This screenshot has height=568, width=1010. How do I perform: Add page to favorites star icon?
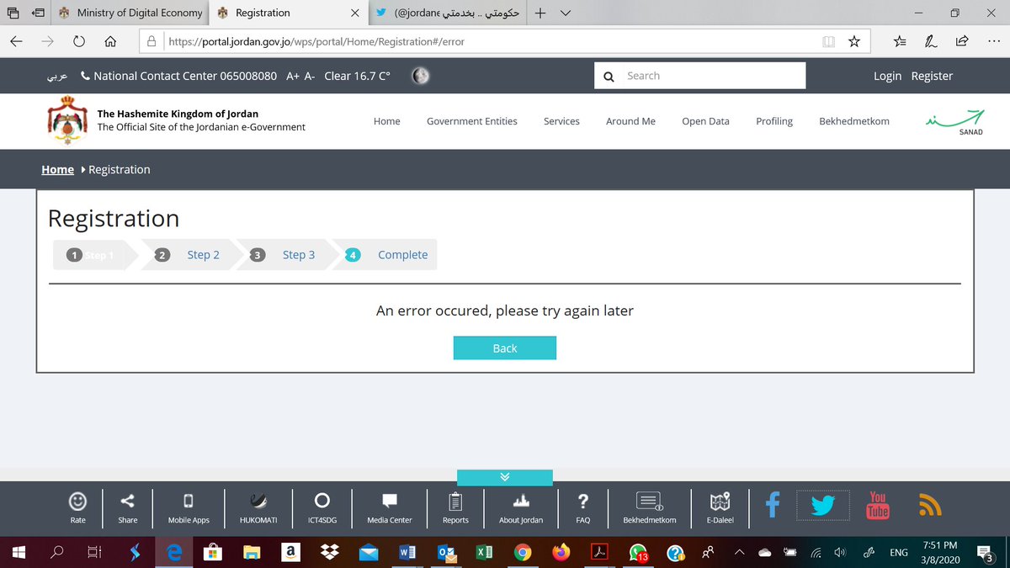pos(854,41)
